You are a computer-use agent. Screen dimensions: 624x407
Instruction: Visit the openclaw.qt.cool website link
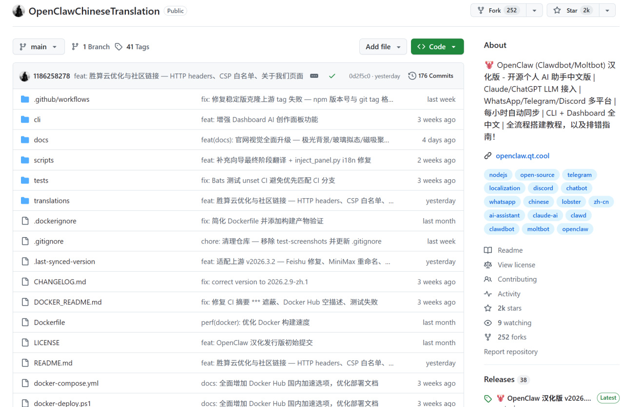[x=523, y=156]
